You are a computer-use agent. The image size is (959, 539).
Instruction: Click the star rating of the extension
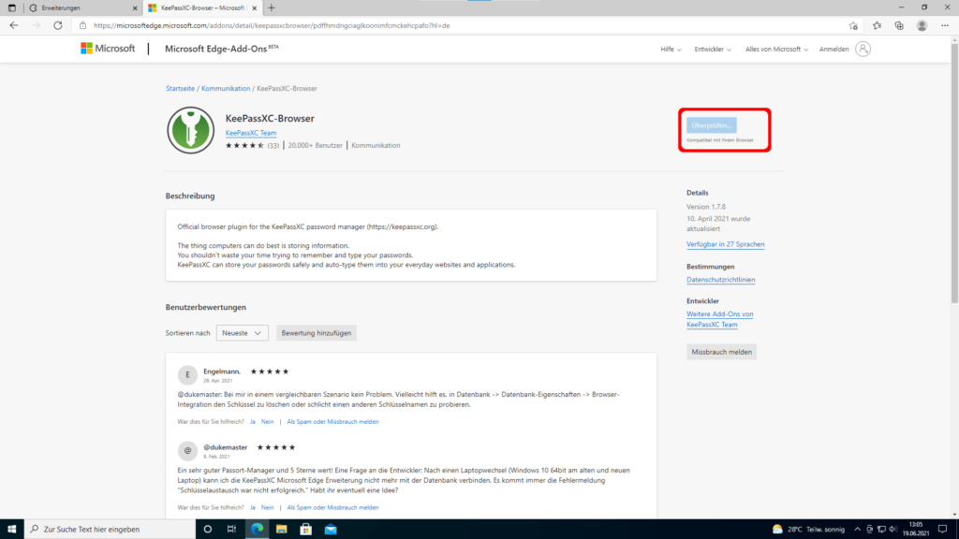[244, 145]
